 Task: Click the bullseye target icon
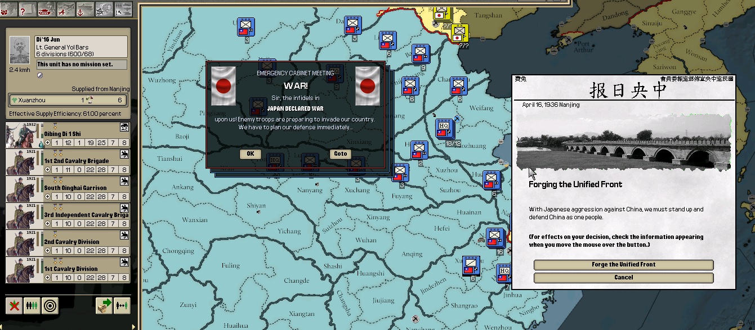[50, 306]
